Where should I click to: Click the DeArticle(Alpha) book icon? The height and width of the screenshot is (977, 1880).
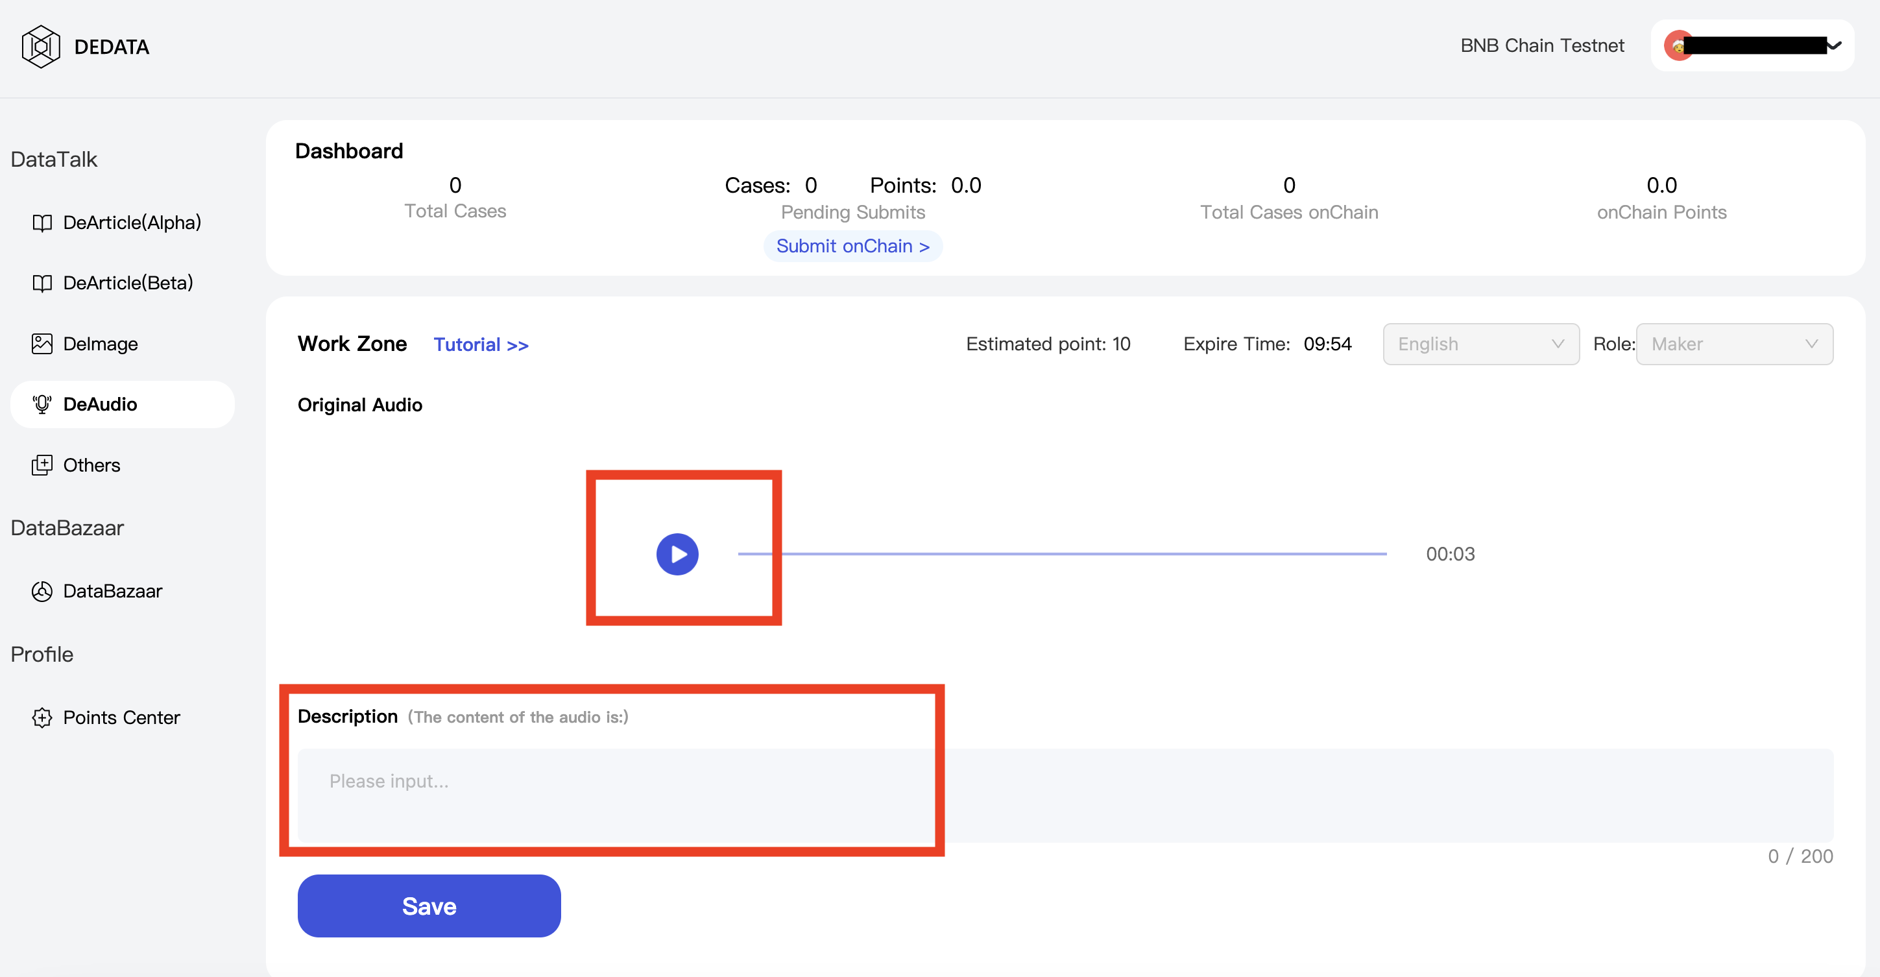pyautogui.click(x=42, y=223)
